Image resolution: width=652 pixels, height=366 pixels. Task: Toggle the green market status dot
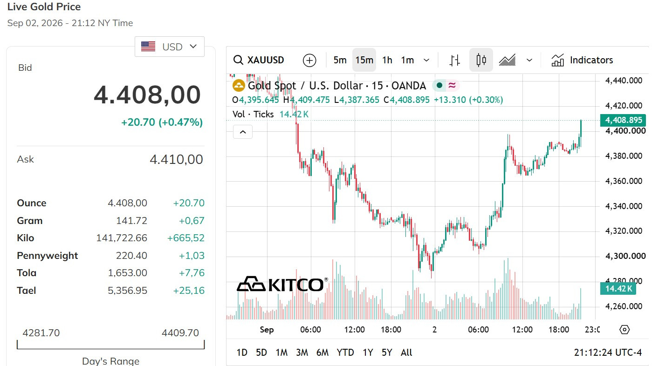(439, 86)
